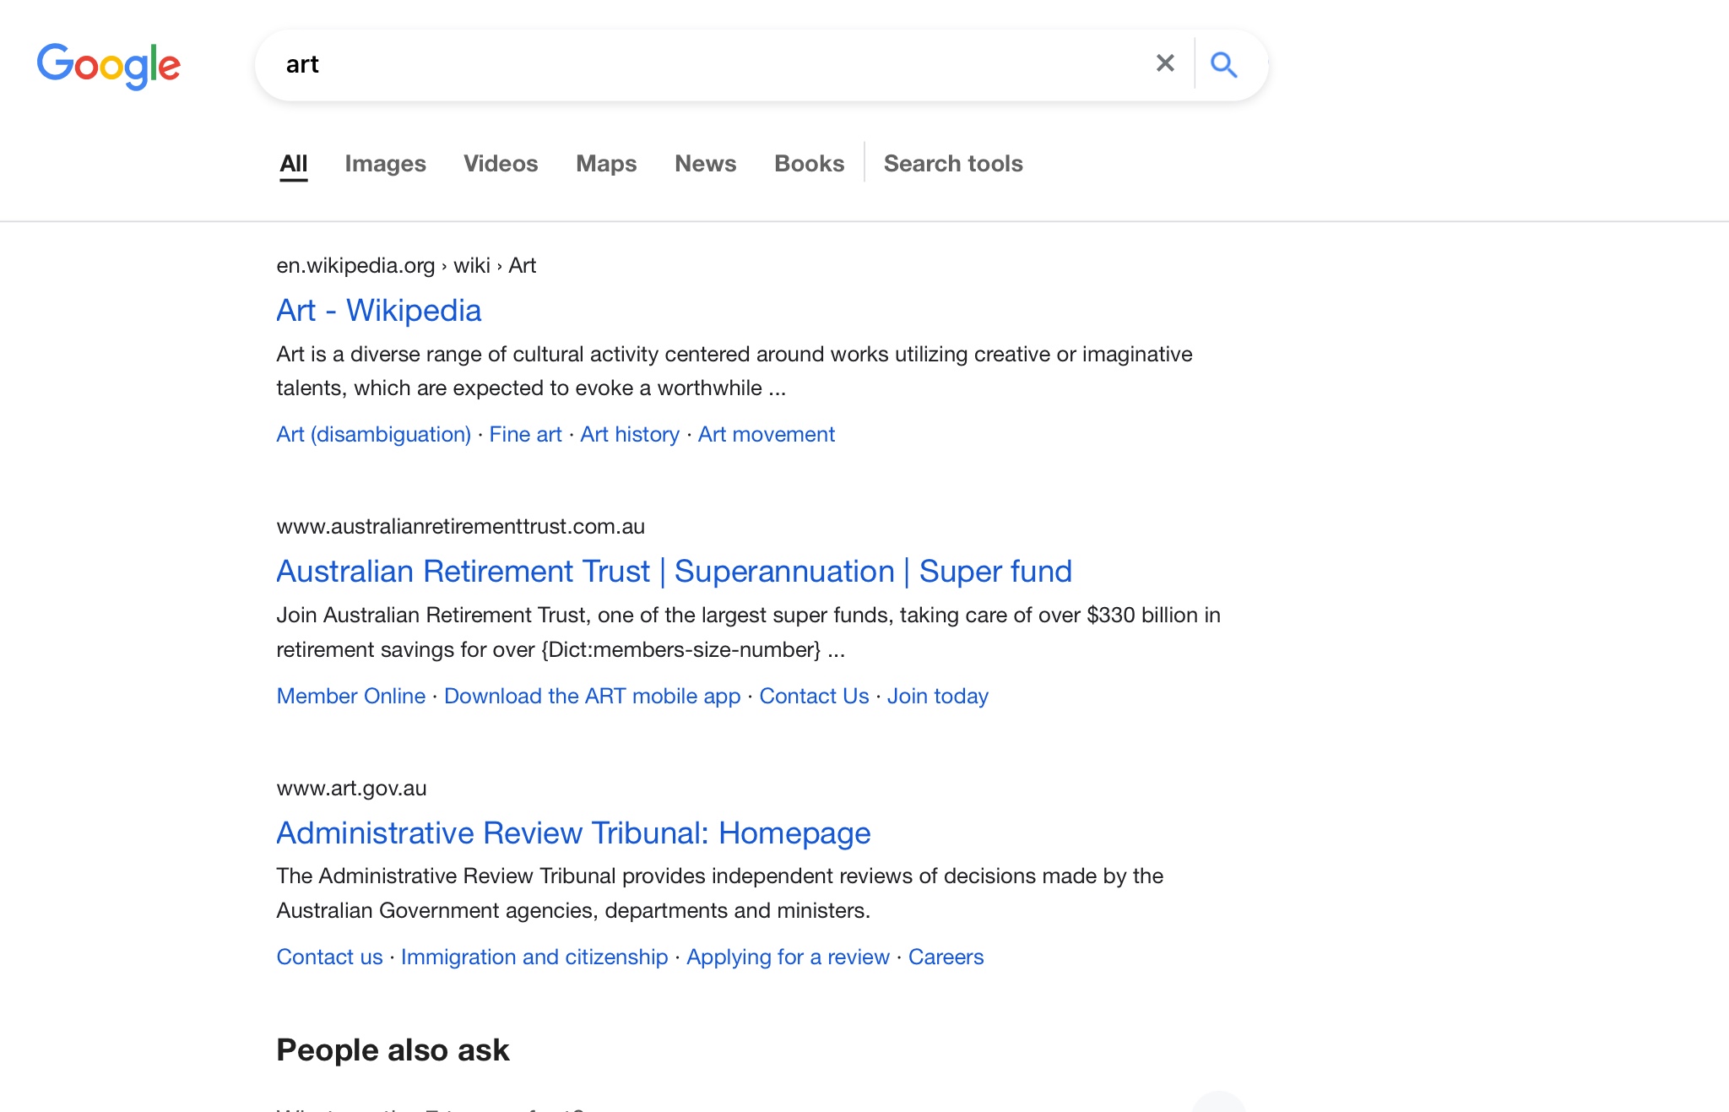Click the Art movement link
Screen dimensions: 1729x1112
coord(766,434)
